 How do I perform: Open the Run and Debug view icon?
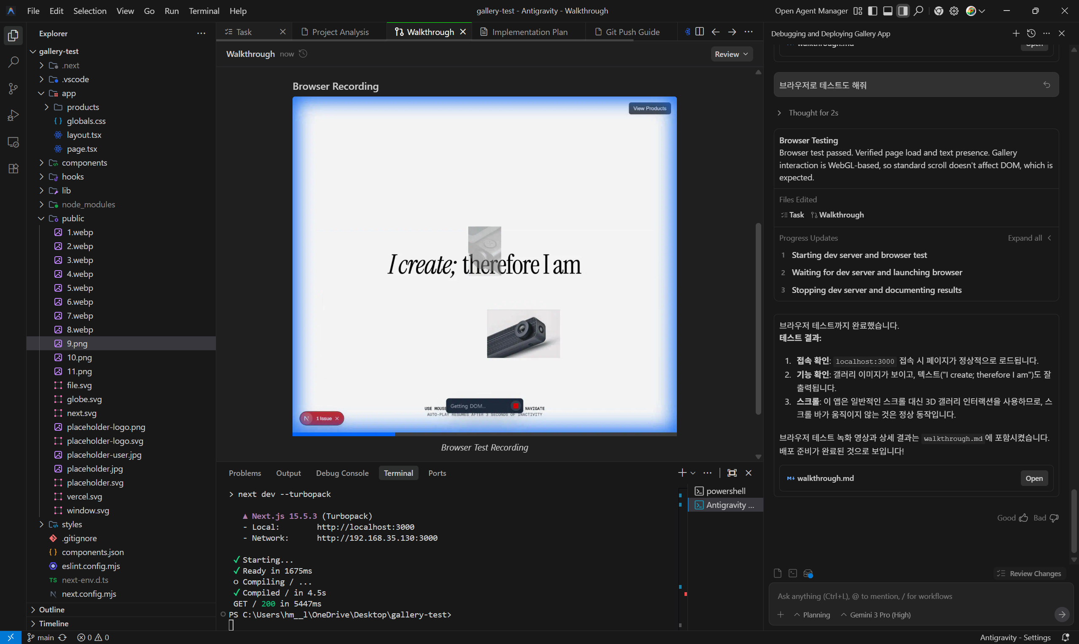(x=13, y=115)
